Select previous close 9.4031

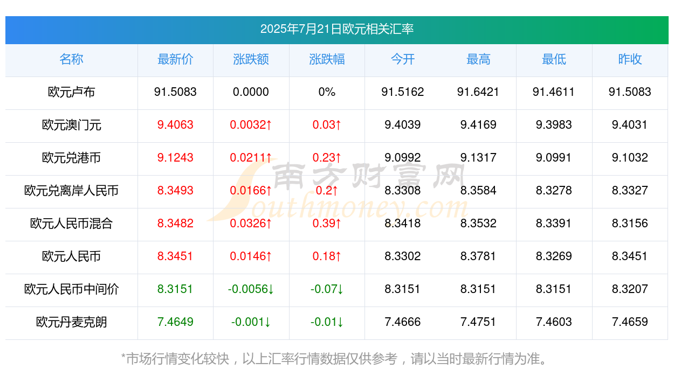click(x=630, y=125)
